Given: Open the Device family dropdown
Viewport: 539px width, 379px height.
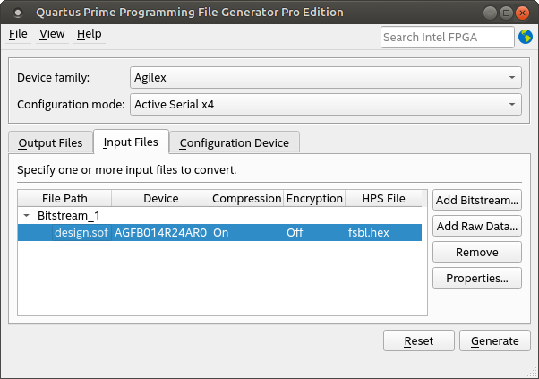Looking at the screenshot, I should tap(325, 77).
